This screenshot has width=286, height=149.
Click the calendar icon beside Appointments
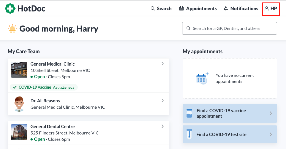pyautogui.click(x=181, y=9)
